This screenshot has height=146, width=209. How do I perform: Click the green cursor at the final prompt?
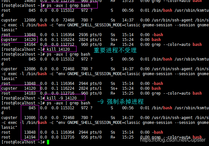coord(48,142)
